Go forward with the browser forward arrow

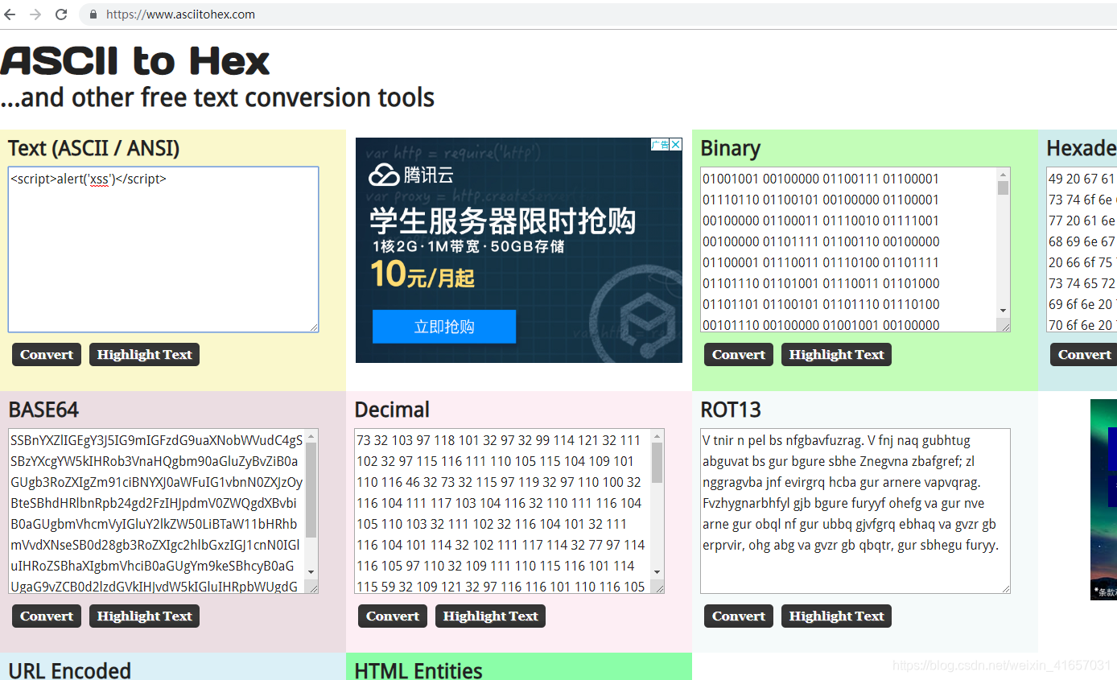coord(35,14)
